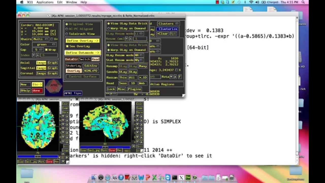Click the volume icon in menu bar
This screenshot has height=183, width=325.
(257, 2)
